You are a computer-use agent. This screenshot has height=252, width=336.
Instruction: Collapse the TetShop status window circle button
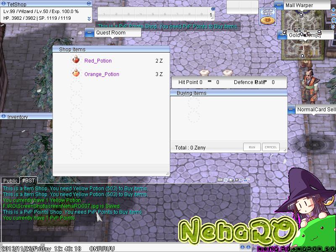click(x=89, y=3)
